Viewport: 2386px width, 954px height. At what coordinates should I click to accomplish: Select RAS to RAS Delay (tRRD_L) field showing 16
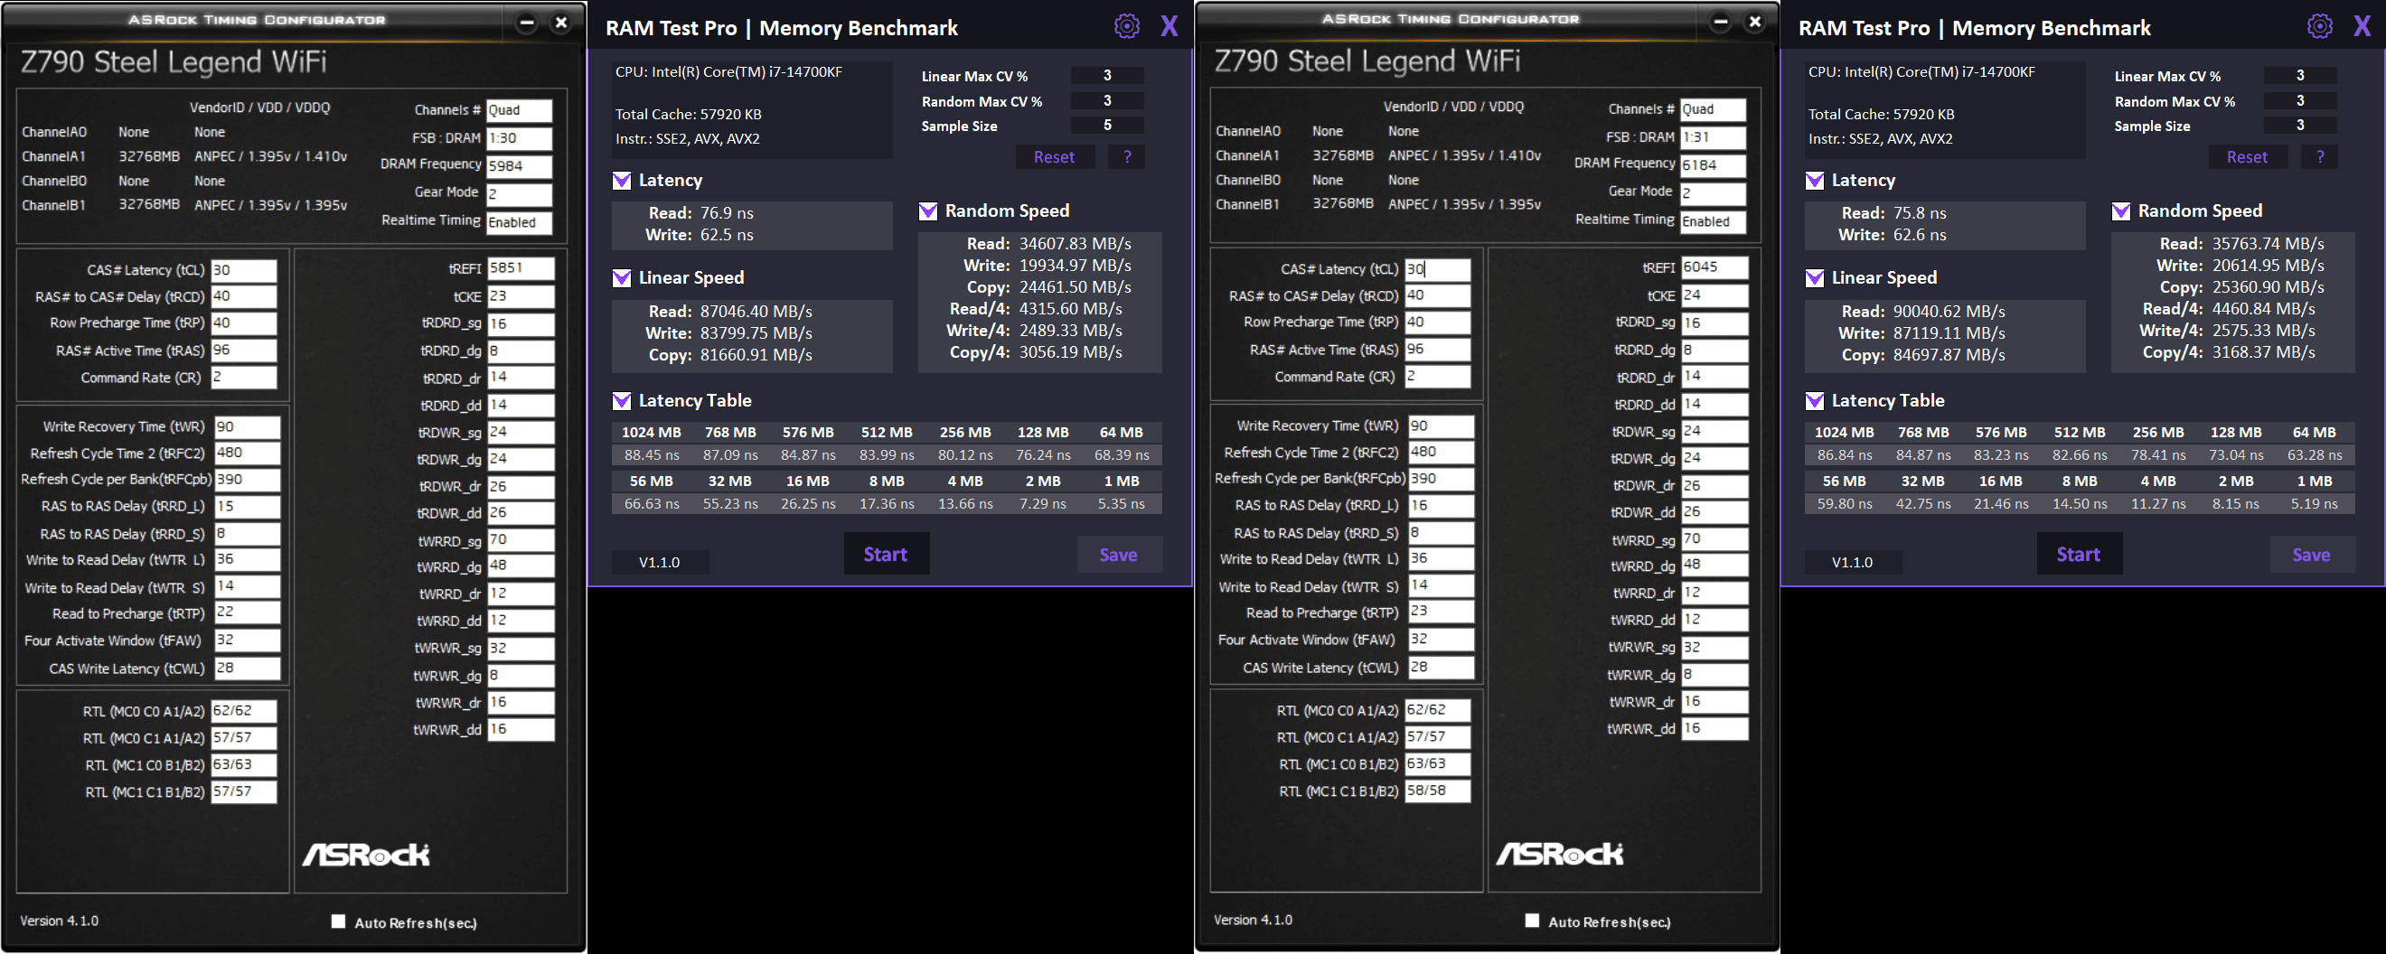point(1442,506)
